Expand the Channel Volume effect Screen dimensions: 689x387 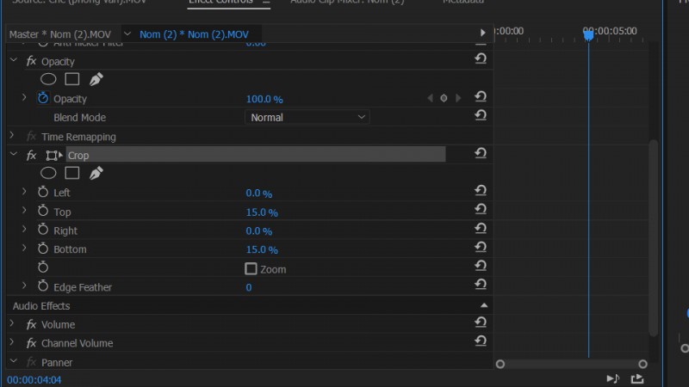click(12, 342)
